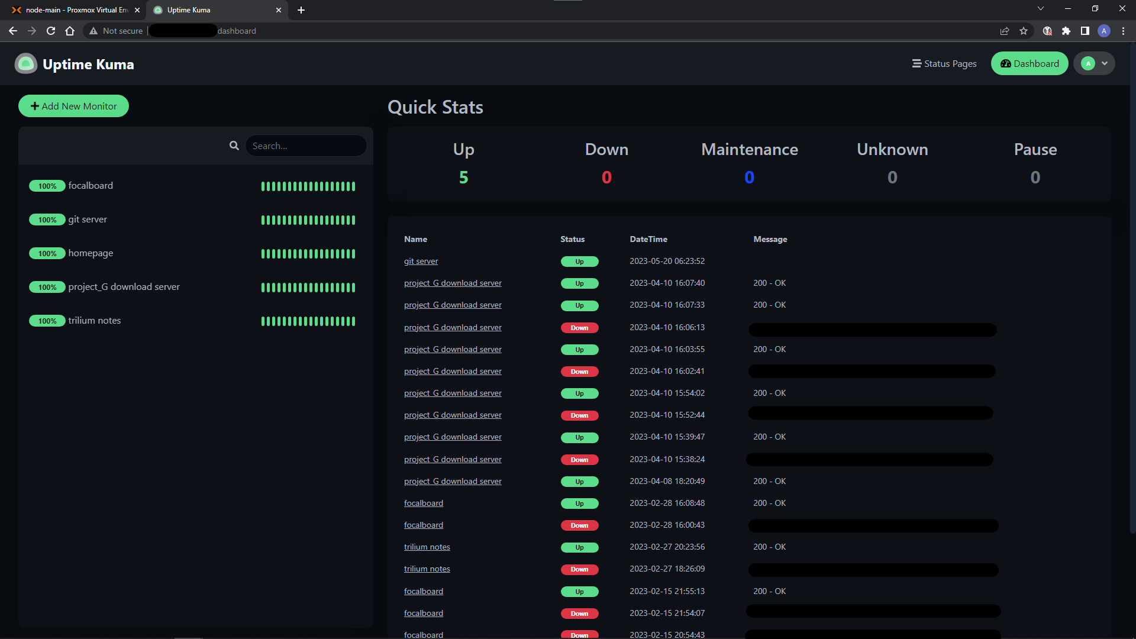The height and width of the screenshot is (639, 1136).
Task: Open git server link in events table
Action: (x=421, y=261)
